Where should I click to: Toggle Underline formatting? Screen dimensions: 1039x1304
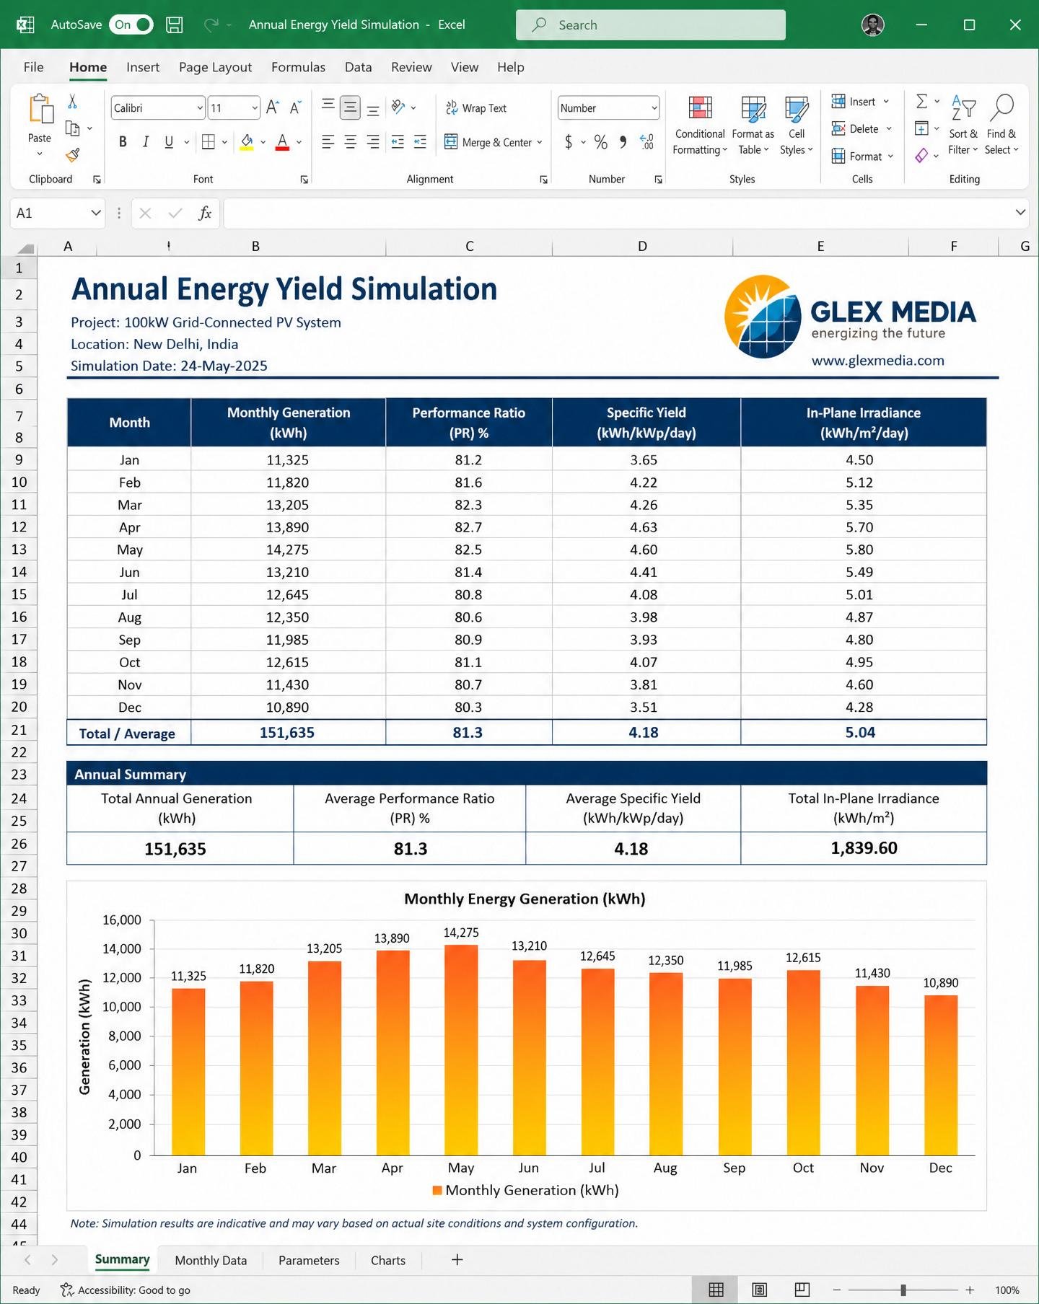pos(169,142)
